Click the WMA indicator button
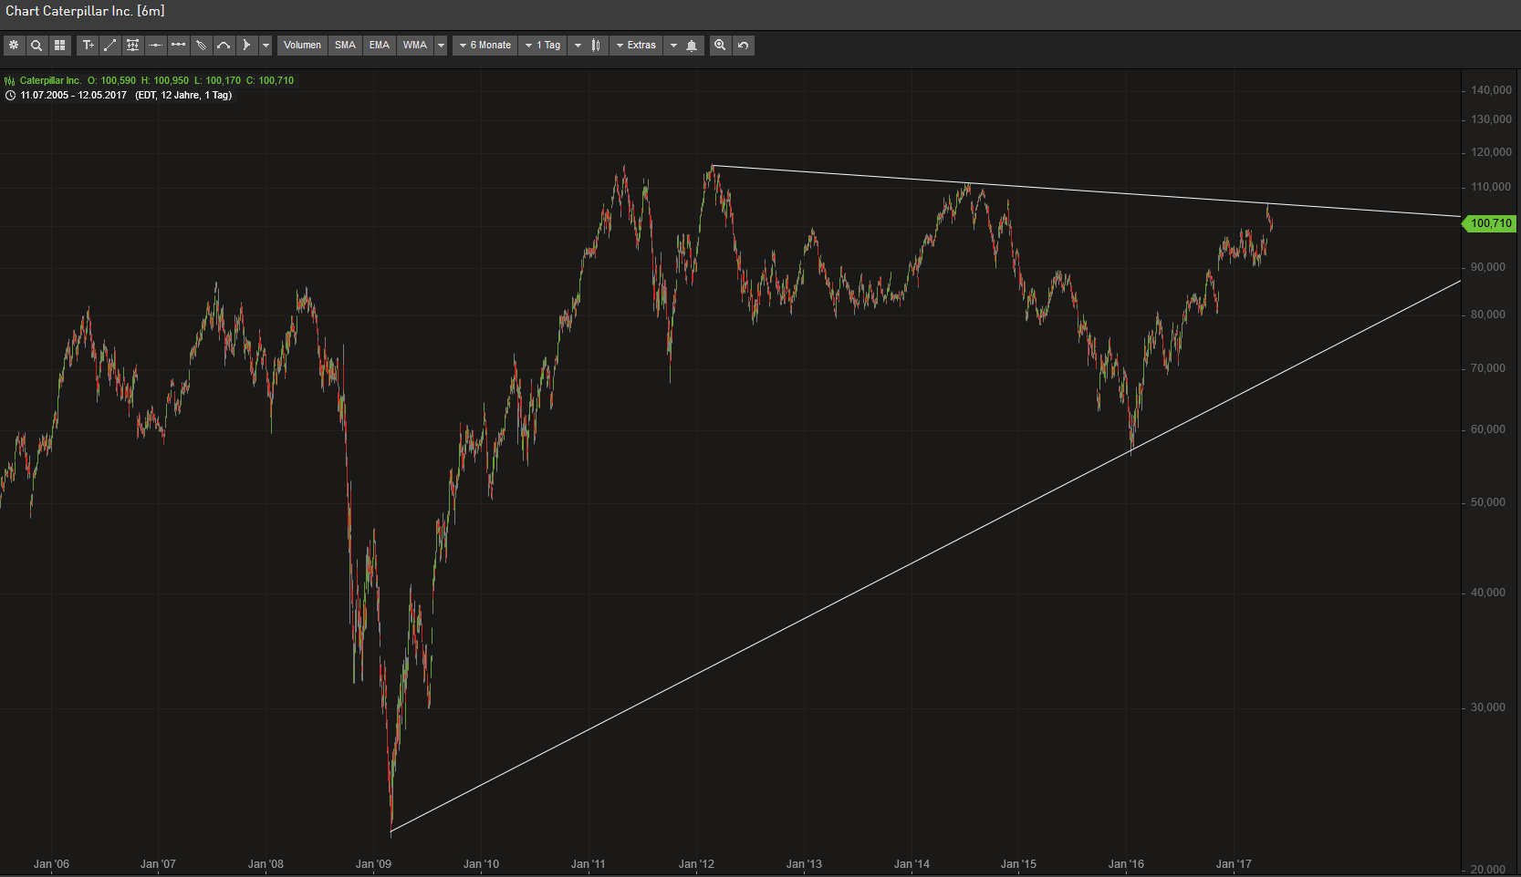This screenshot has height=877, width=1521. [415, 46]
